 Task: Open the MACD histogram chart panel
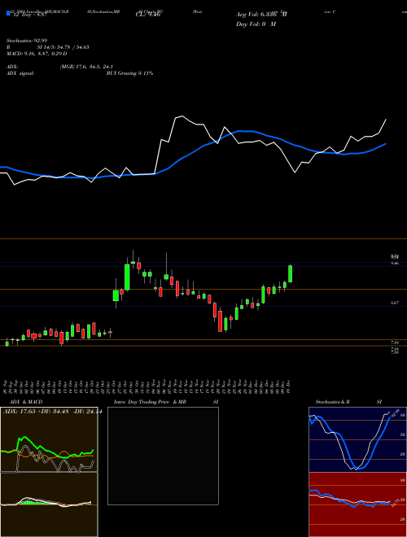49,504
